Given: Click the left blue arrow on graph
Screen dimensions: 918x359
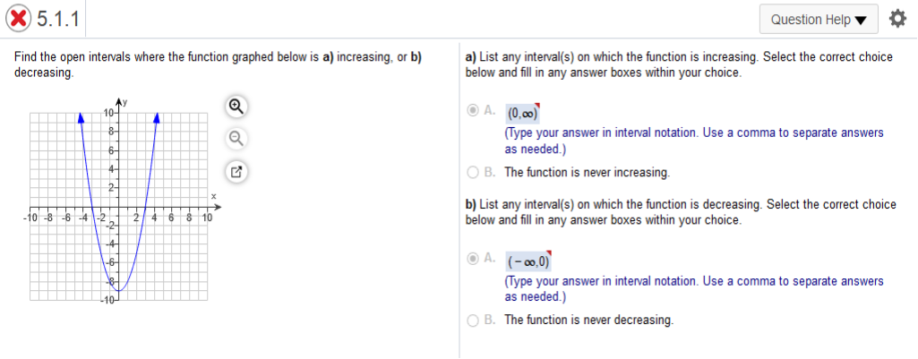Looking at the screenshot, I should tap(82, 117).
